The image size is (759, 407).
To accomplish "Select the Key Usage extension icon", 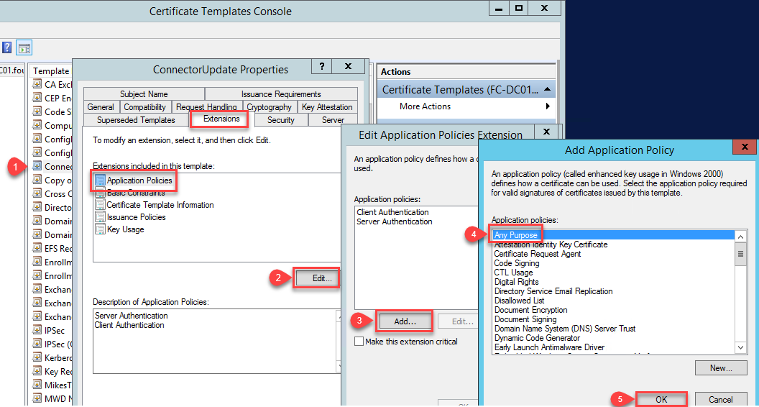I will (x=100, y=229).
